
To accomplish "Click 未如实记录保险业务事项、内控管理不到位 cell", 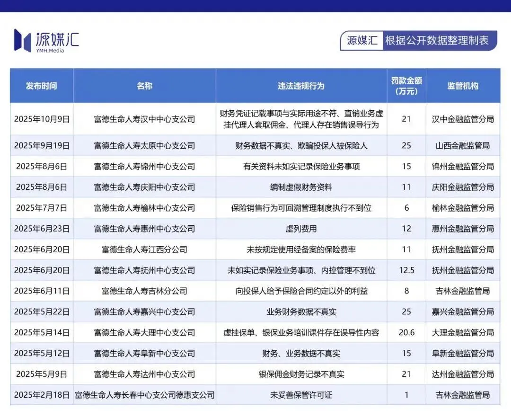I will pos(301,270).
